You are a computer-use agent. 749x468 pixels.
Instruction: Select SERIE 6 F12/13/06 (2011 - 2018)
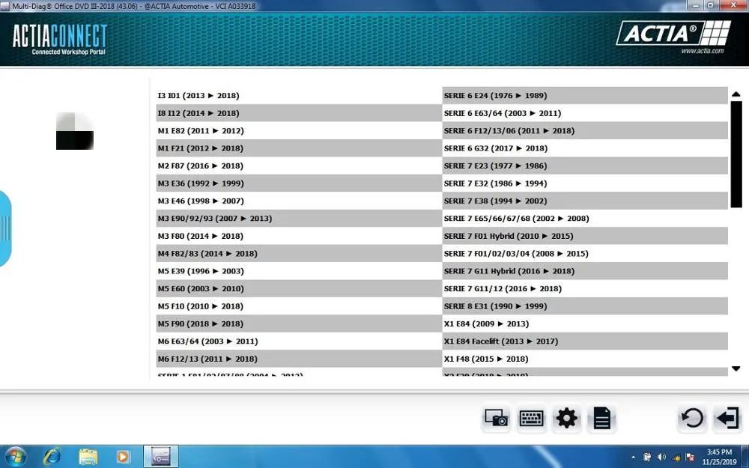[x=585, y=131]
